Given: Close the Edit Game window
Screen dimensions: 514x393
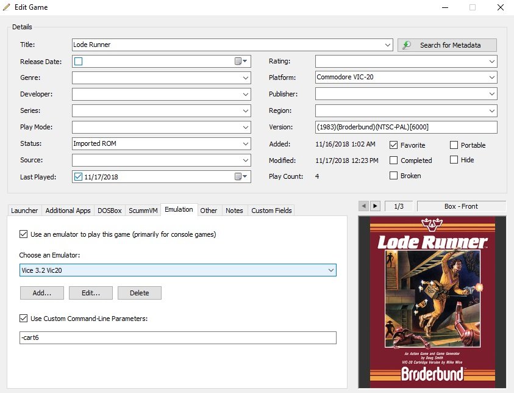Looking at the screenshot, I should pos(500,7).
